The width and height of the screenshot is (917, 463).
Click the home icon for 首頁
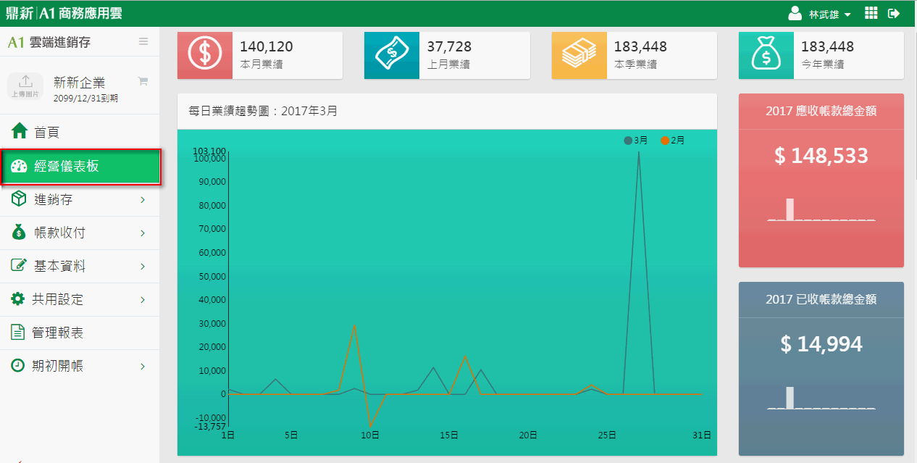point(19,132)
